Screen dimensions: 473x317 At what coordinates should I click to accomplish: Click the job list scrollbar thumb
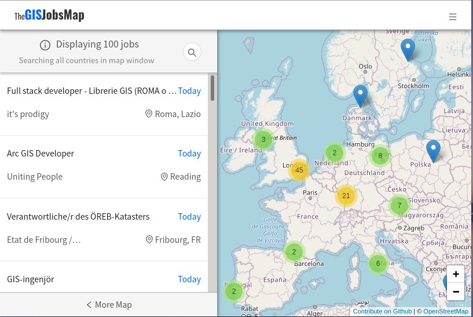pos(212,88)
